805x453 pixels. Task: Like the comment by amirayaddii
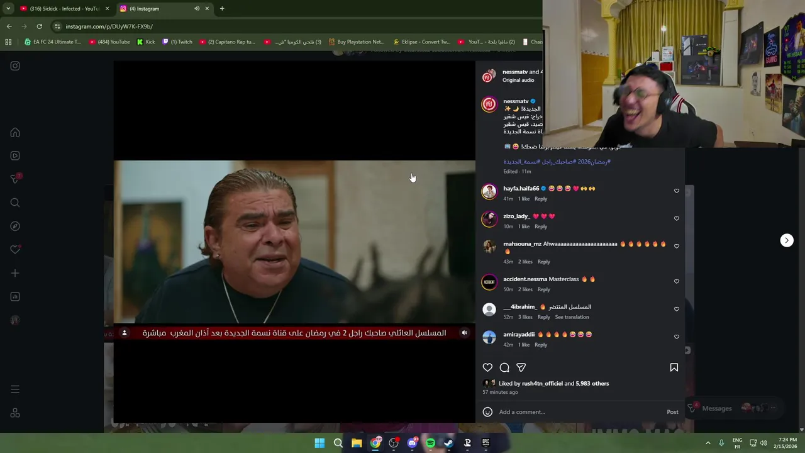pyautogui.click(x=677, y=337)
